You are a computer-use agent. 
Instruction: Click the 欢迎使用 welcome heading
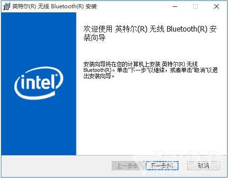tap(98, 29)
